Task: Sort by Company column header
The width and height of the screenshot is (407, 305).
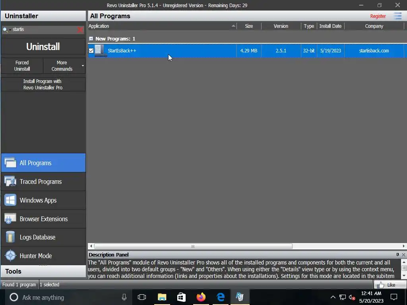Action: pyautogui.click(x=374, y=26)
